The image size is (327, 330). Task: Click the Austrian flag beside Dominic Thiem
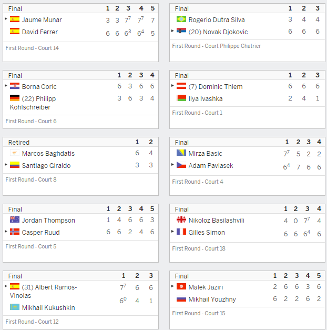click(x=181, y=86)
